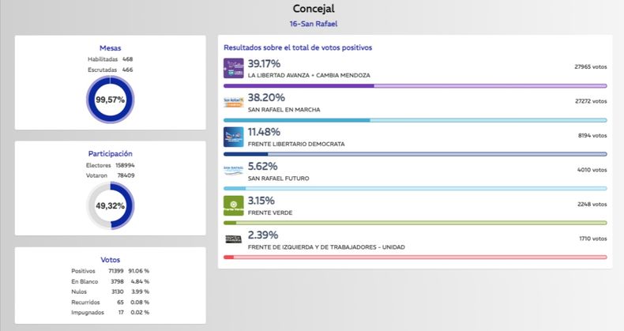Click the 39.17% result percentage
This screenshot has height=331, width=624.
click(264, 63)
